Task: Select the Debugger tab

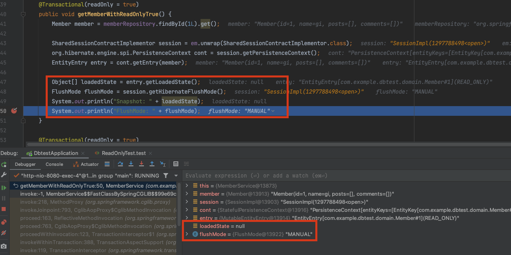Action: [x=25, y=164]
